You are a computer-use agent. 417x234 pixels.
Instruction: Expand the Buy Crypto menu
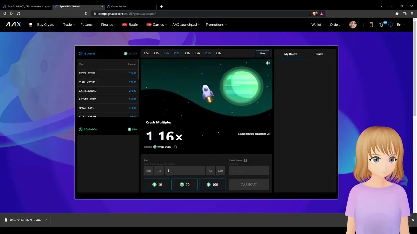point(47,25)
